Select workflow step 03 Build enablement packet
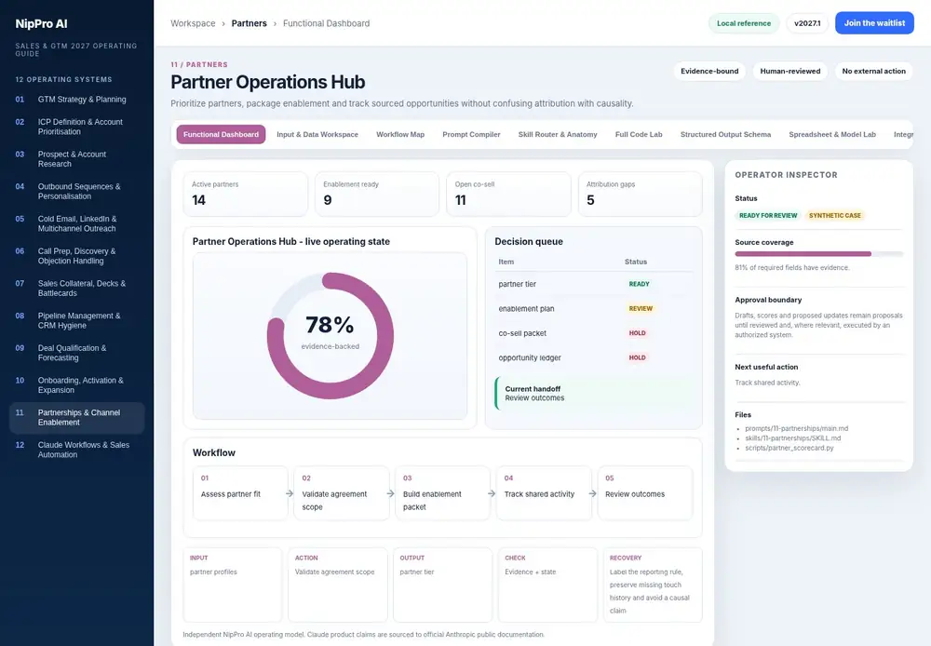Screen dimensions: 931x646 pyautogui.click(x=442, y=492)
